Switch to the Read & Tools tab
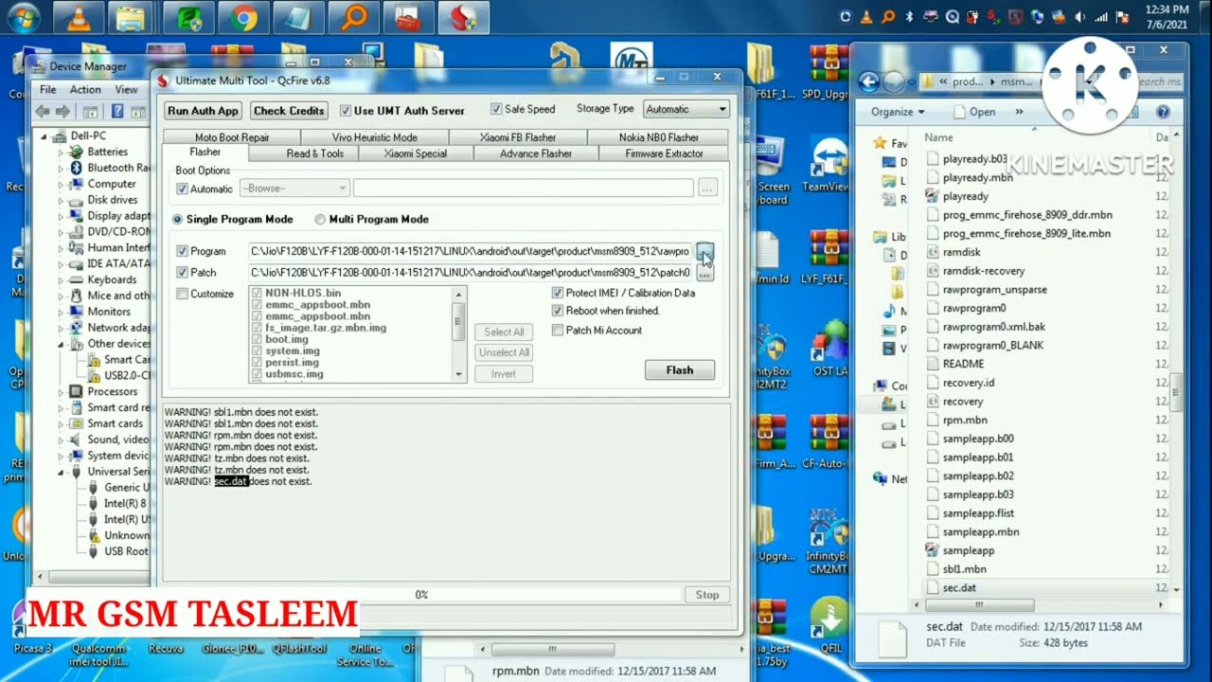This screenshot has width=1212, height=682. point(315,153)
